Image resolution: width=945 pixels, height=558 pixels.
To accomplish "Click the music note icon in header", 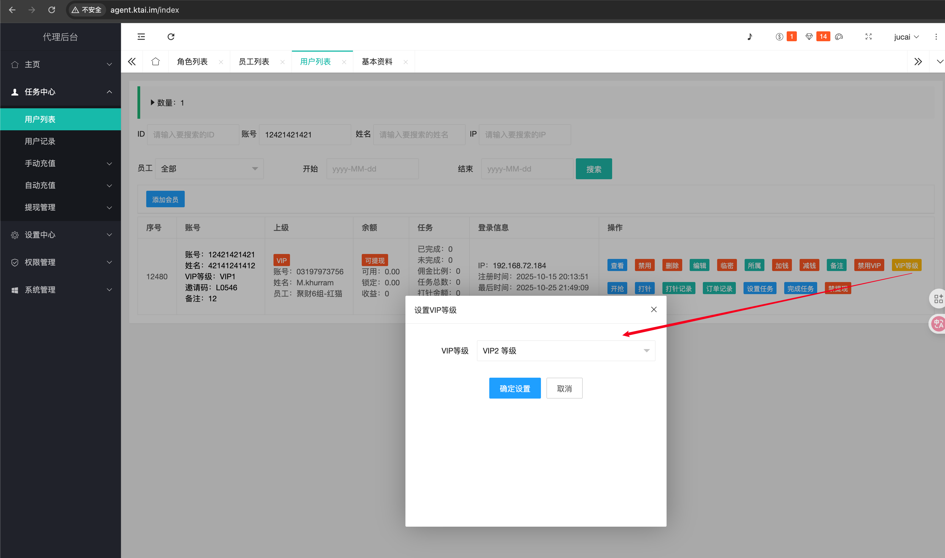I will pos(750,37).
